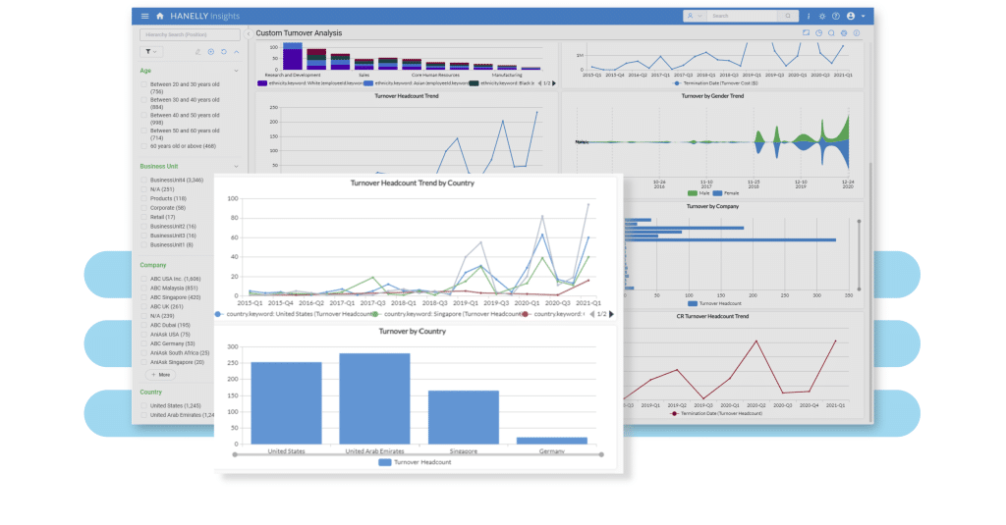Image resolution: width=1006 pixels, height=525 pixels.
Task: Go to next legend page in ethnicity chart
Action: [x=554, y=83]
